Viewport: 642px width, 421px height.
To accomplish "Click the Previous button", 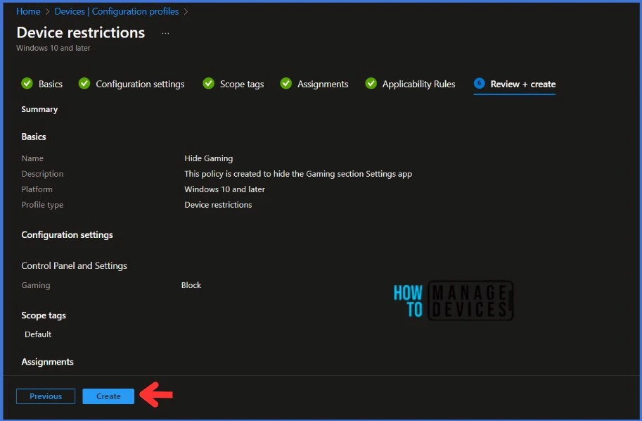I will pos(46,396).
